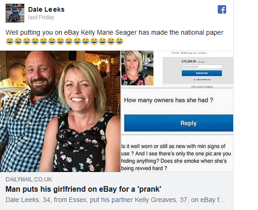Screen dimensions: 258x210
Task: Click the Facebook logo icon
Action: click(222, 9)
